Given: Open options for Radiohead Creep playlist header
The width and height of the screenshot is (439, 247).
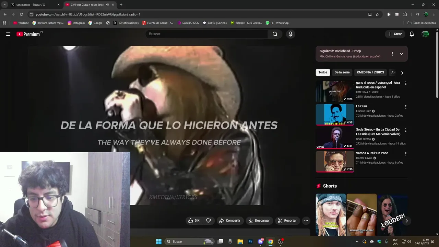Looking at the screenshot, I should [x=392, y=54].
